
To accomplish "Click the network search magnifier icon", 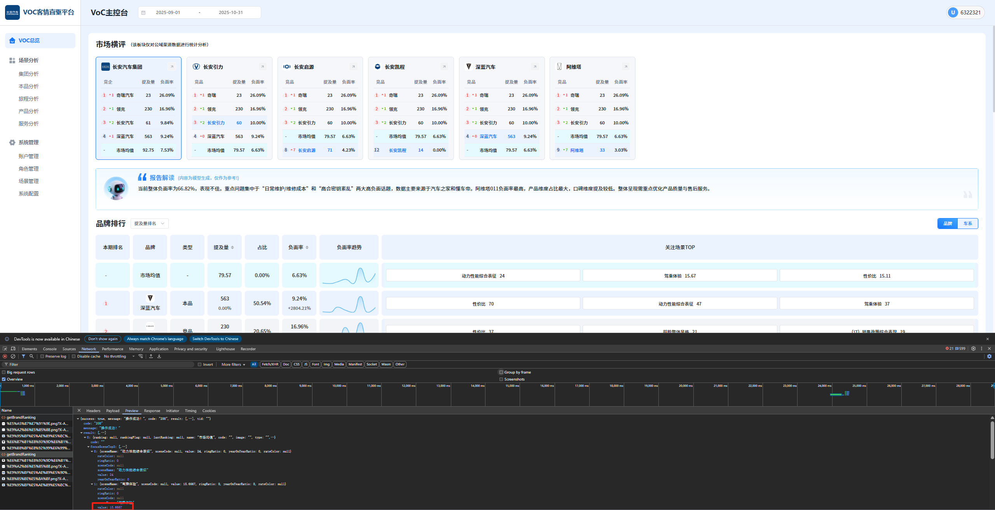I will point(31,356).
